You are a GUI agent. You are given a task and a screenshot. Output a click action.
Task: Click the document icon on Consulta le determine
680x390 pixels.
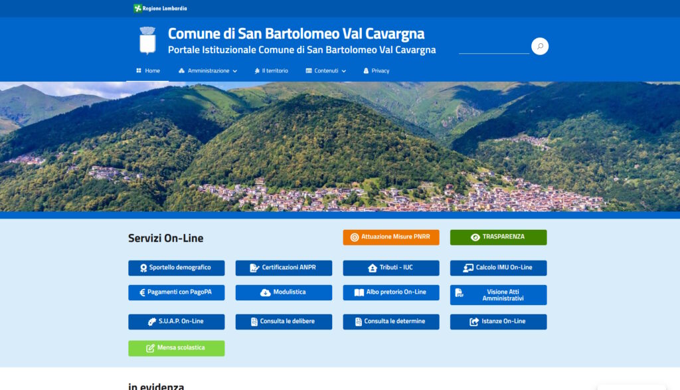coord(358,322)
